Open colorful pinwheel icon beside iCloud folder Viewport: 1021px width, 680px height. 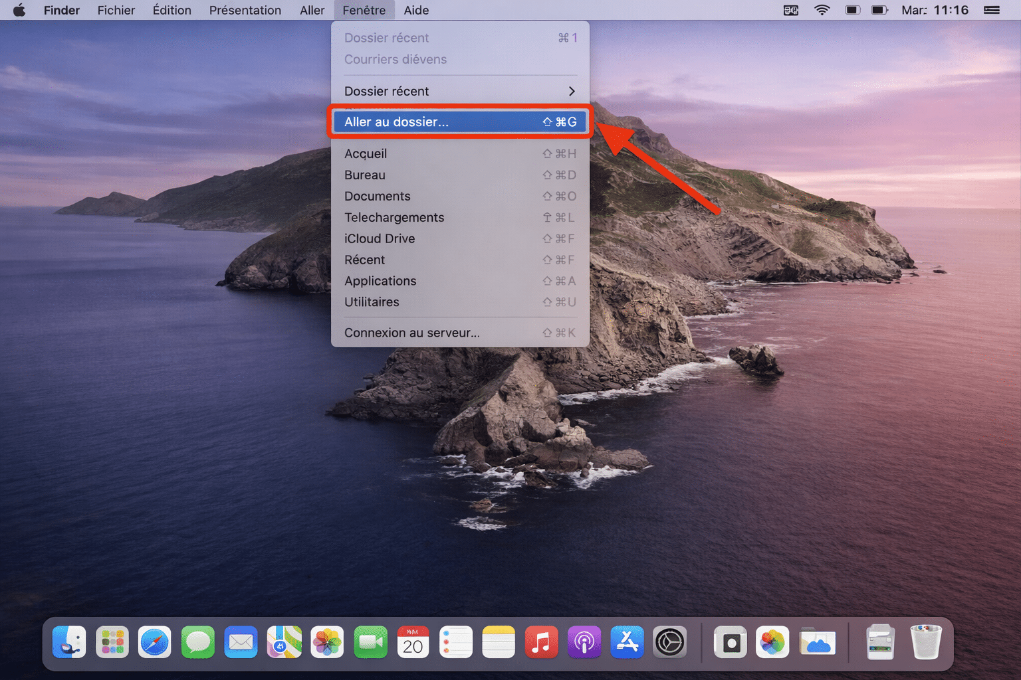click(772, 642)
